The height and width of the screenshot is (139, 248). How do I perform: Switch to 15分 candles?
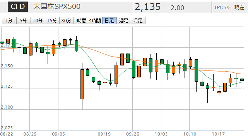click(52, 21)
